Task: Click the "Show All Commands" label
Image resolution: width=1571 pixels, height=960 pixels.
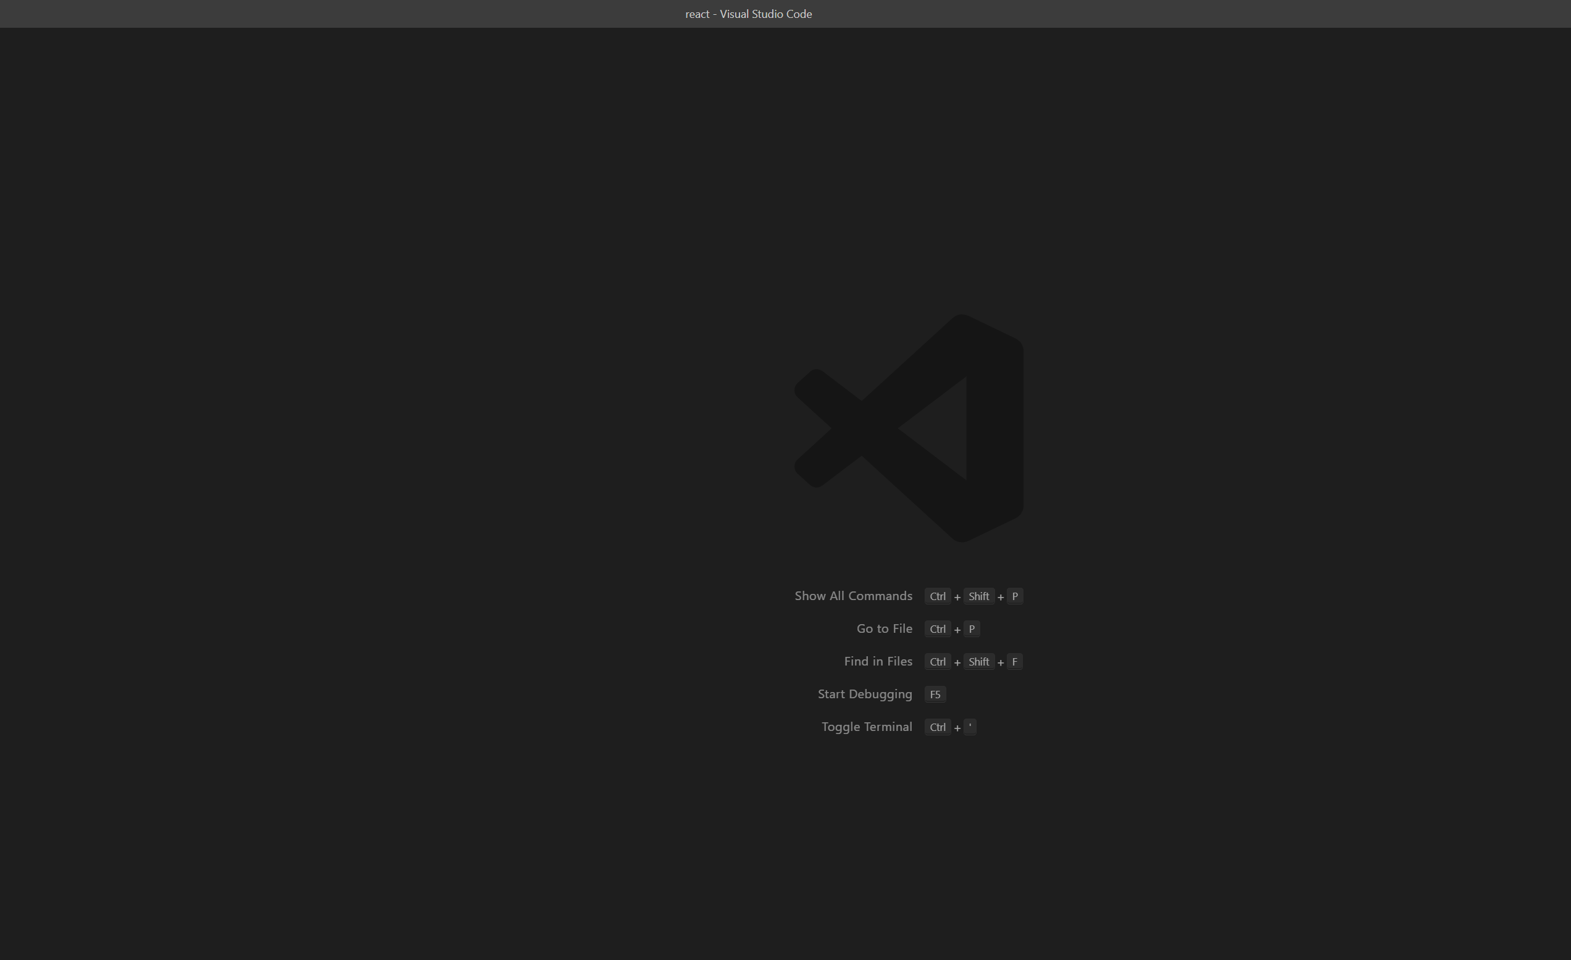Action: pos(853,596)
